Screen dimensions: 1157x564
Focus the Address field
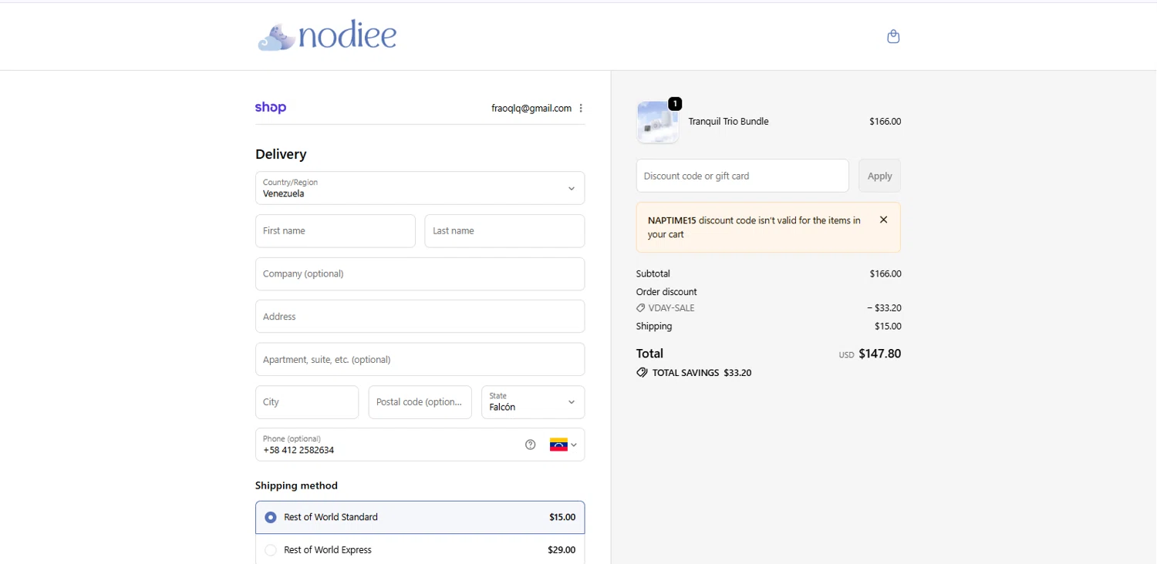(420, 317)
